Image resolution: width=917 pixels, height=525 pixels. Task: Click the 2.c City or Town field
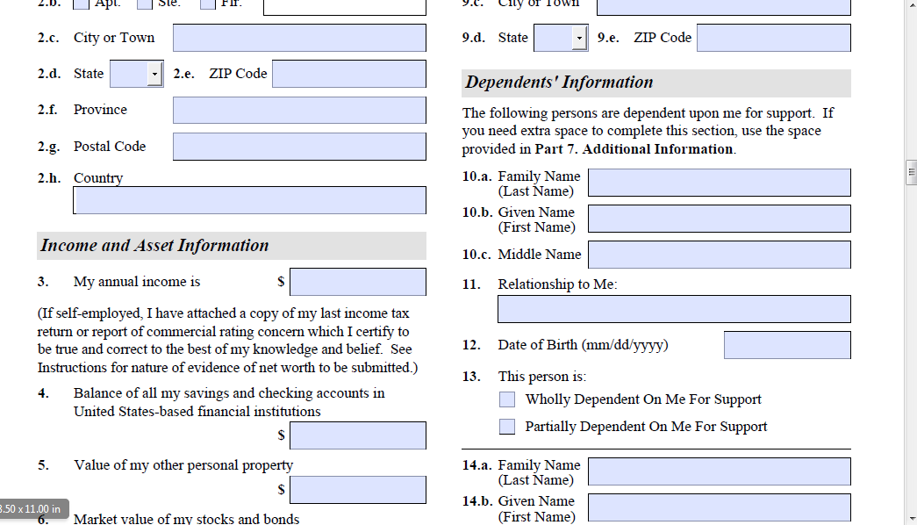coord(299,38)
